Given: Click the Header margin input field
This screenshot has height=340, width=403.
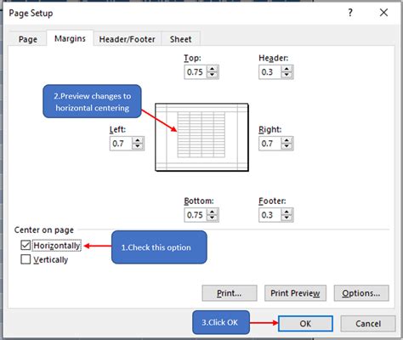Looking at the screenshot, I should (x=270, y=72).
